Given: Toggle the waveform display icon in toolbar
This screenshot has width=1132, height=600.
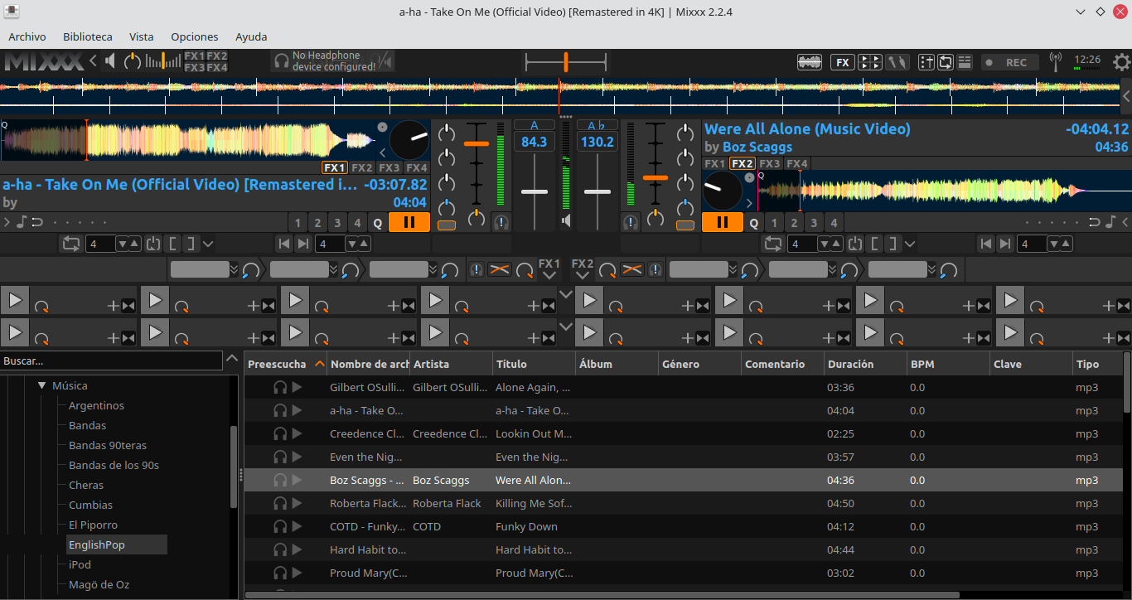Looking at the screenshot, I should (x=810, y=62).
